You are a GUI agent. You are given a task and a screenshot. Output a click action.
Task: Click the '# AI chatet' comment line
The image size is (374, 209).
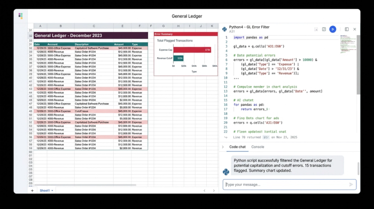click(243, 100)
